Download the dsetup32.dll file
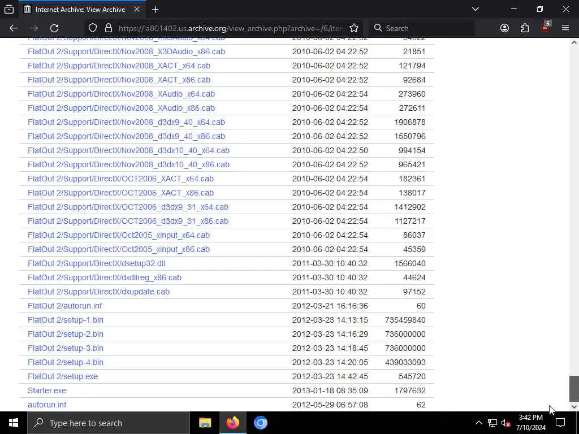Image resolution: width=579 pixels, height=434 pixels. [x=96, y=263]
